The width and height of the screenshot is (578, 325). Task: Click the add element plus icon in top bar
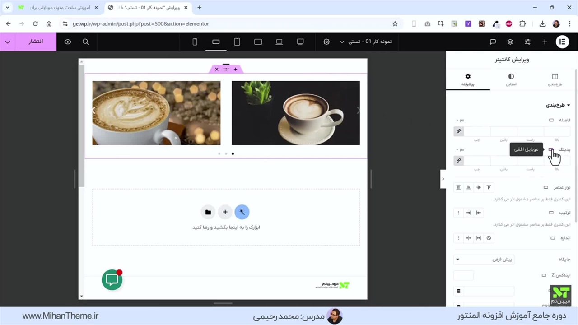tap(545, 42)
